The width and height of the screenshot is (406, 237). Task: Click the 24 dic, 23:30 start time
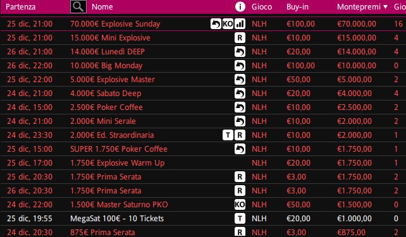coord(30,135)
